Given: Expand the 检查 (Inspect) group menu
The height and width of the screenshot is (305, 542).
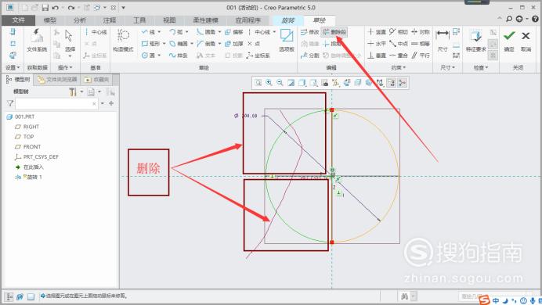Looking at the screenshot, I should coord(481,67).
